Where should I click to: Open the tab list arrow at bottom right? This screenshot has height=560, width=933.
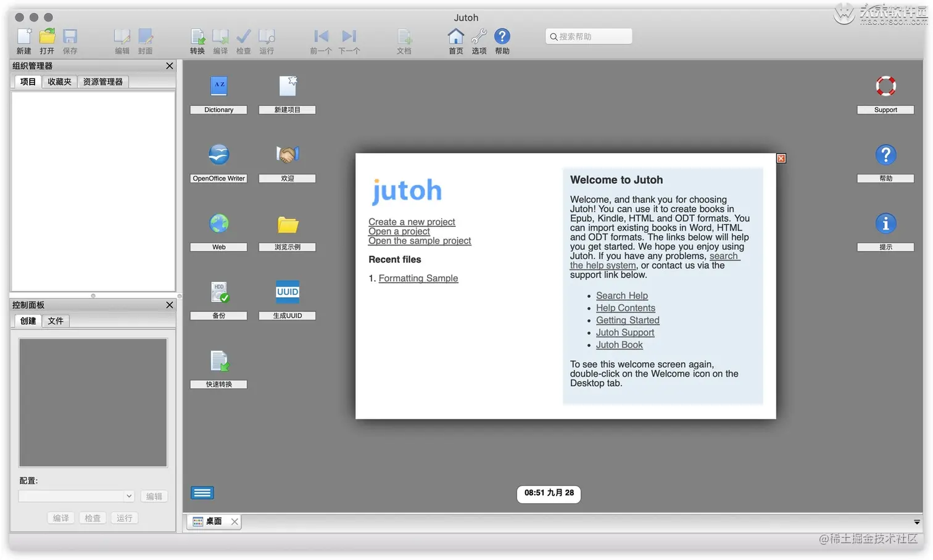(917, 522)
